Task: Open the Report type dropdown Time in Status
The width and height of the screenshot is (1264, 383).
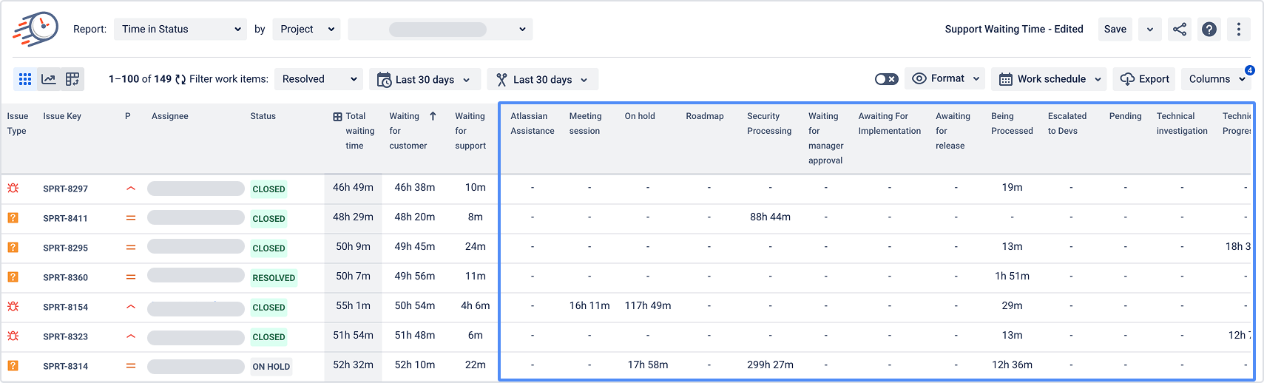Action: (x=180, y=29)
